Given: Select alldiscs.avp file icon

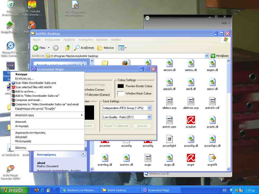Looking at the screenshot, I should click(169, 101).
